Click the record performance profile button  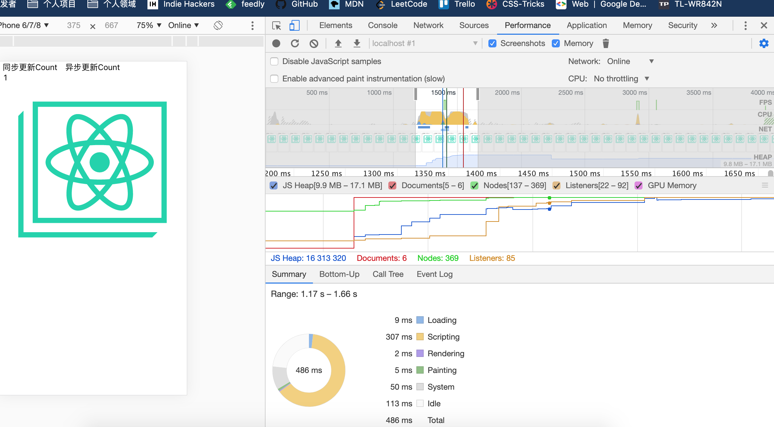click(276, 43)
